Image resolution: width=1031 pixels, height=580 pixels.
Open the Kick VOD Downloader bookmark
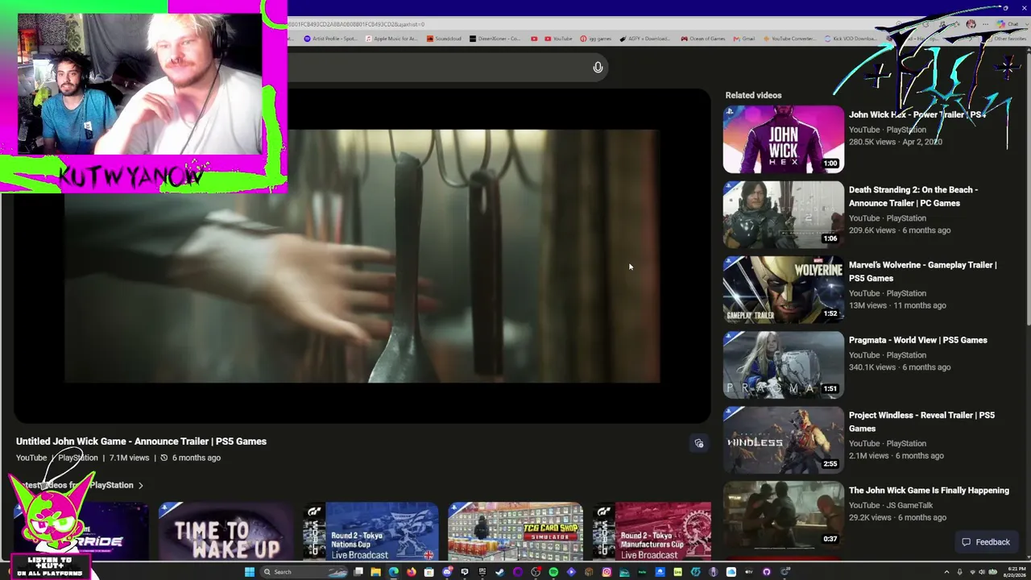[x=851, y=39]
